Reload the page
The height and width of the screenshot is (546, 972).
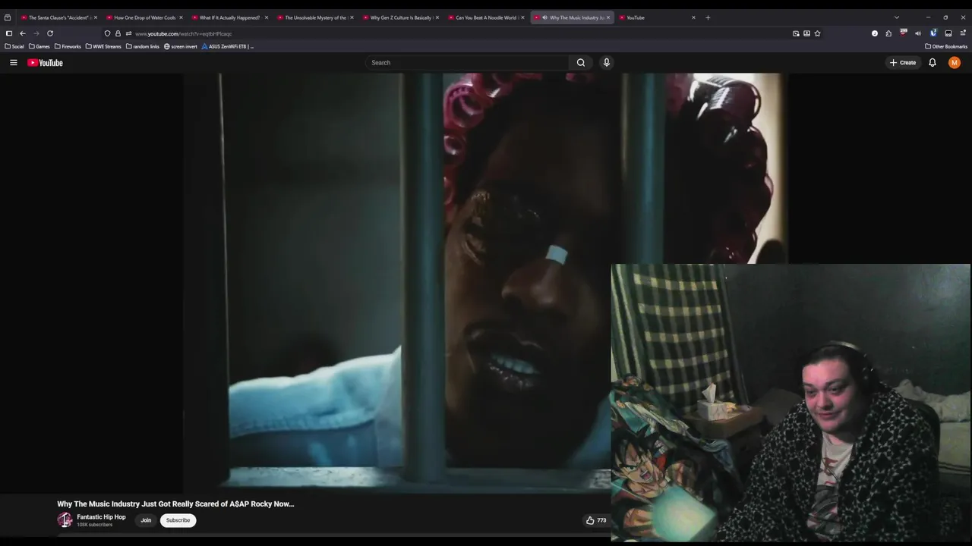50,33
